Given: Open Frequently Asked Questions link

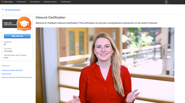Looking at the screenshot, I should [x=12, y=70].
